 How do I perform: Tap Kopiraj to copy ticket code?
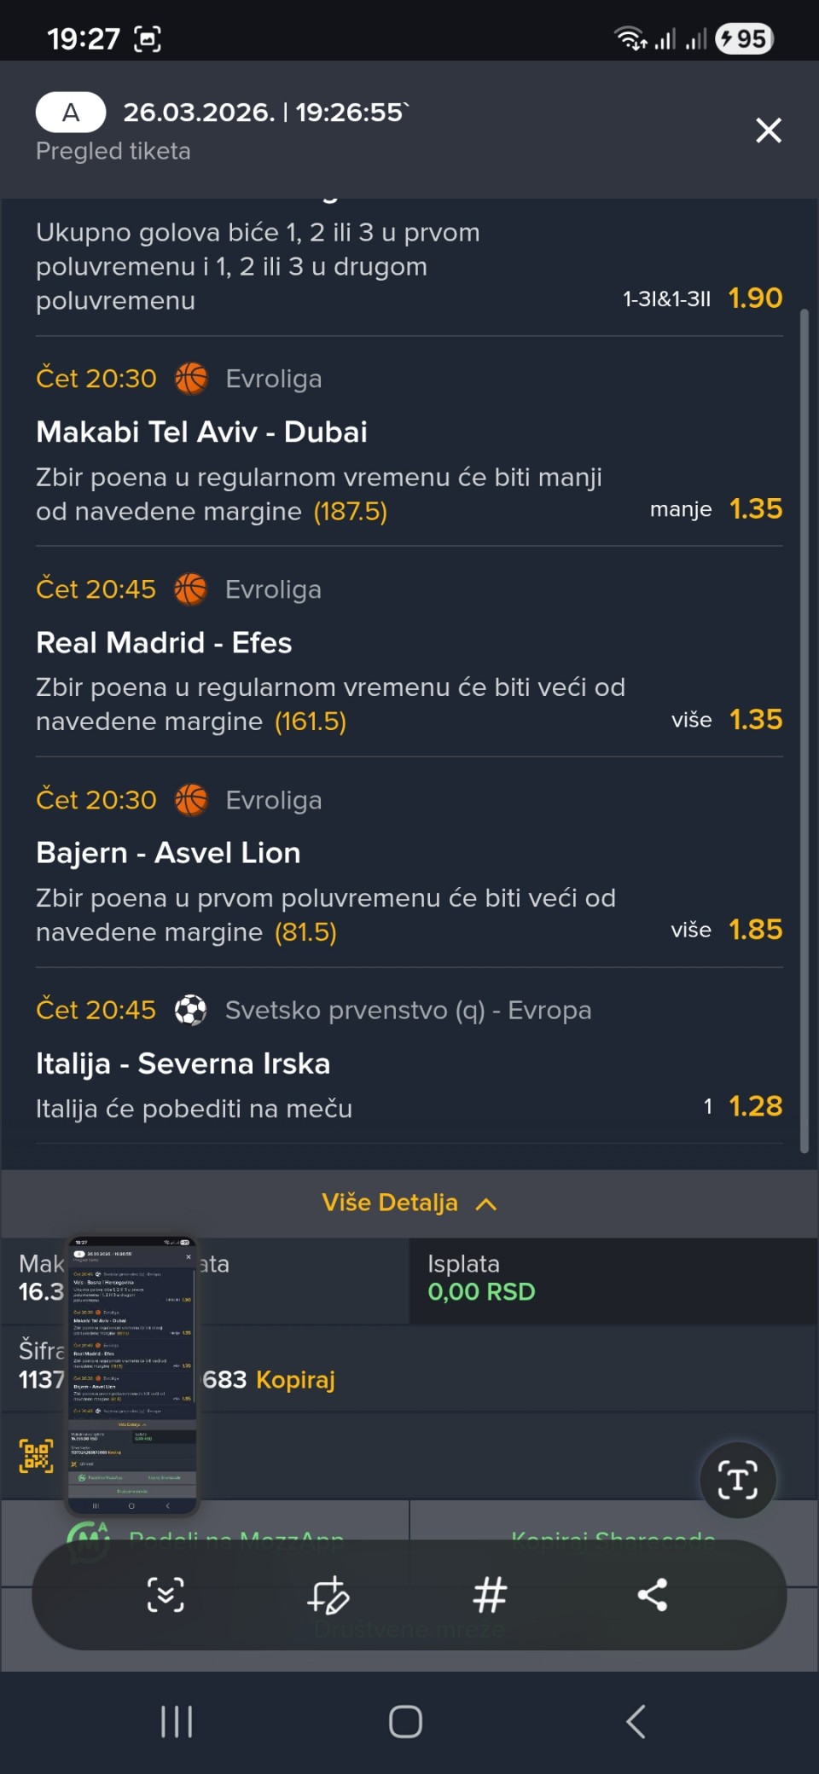pos(295,1379)
